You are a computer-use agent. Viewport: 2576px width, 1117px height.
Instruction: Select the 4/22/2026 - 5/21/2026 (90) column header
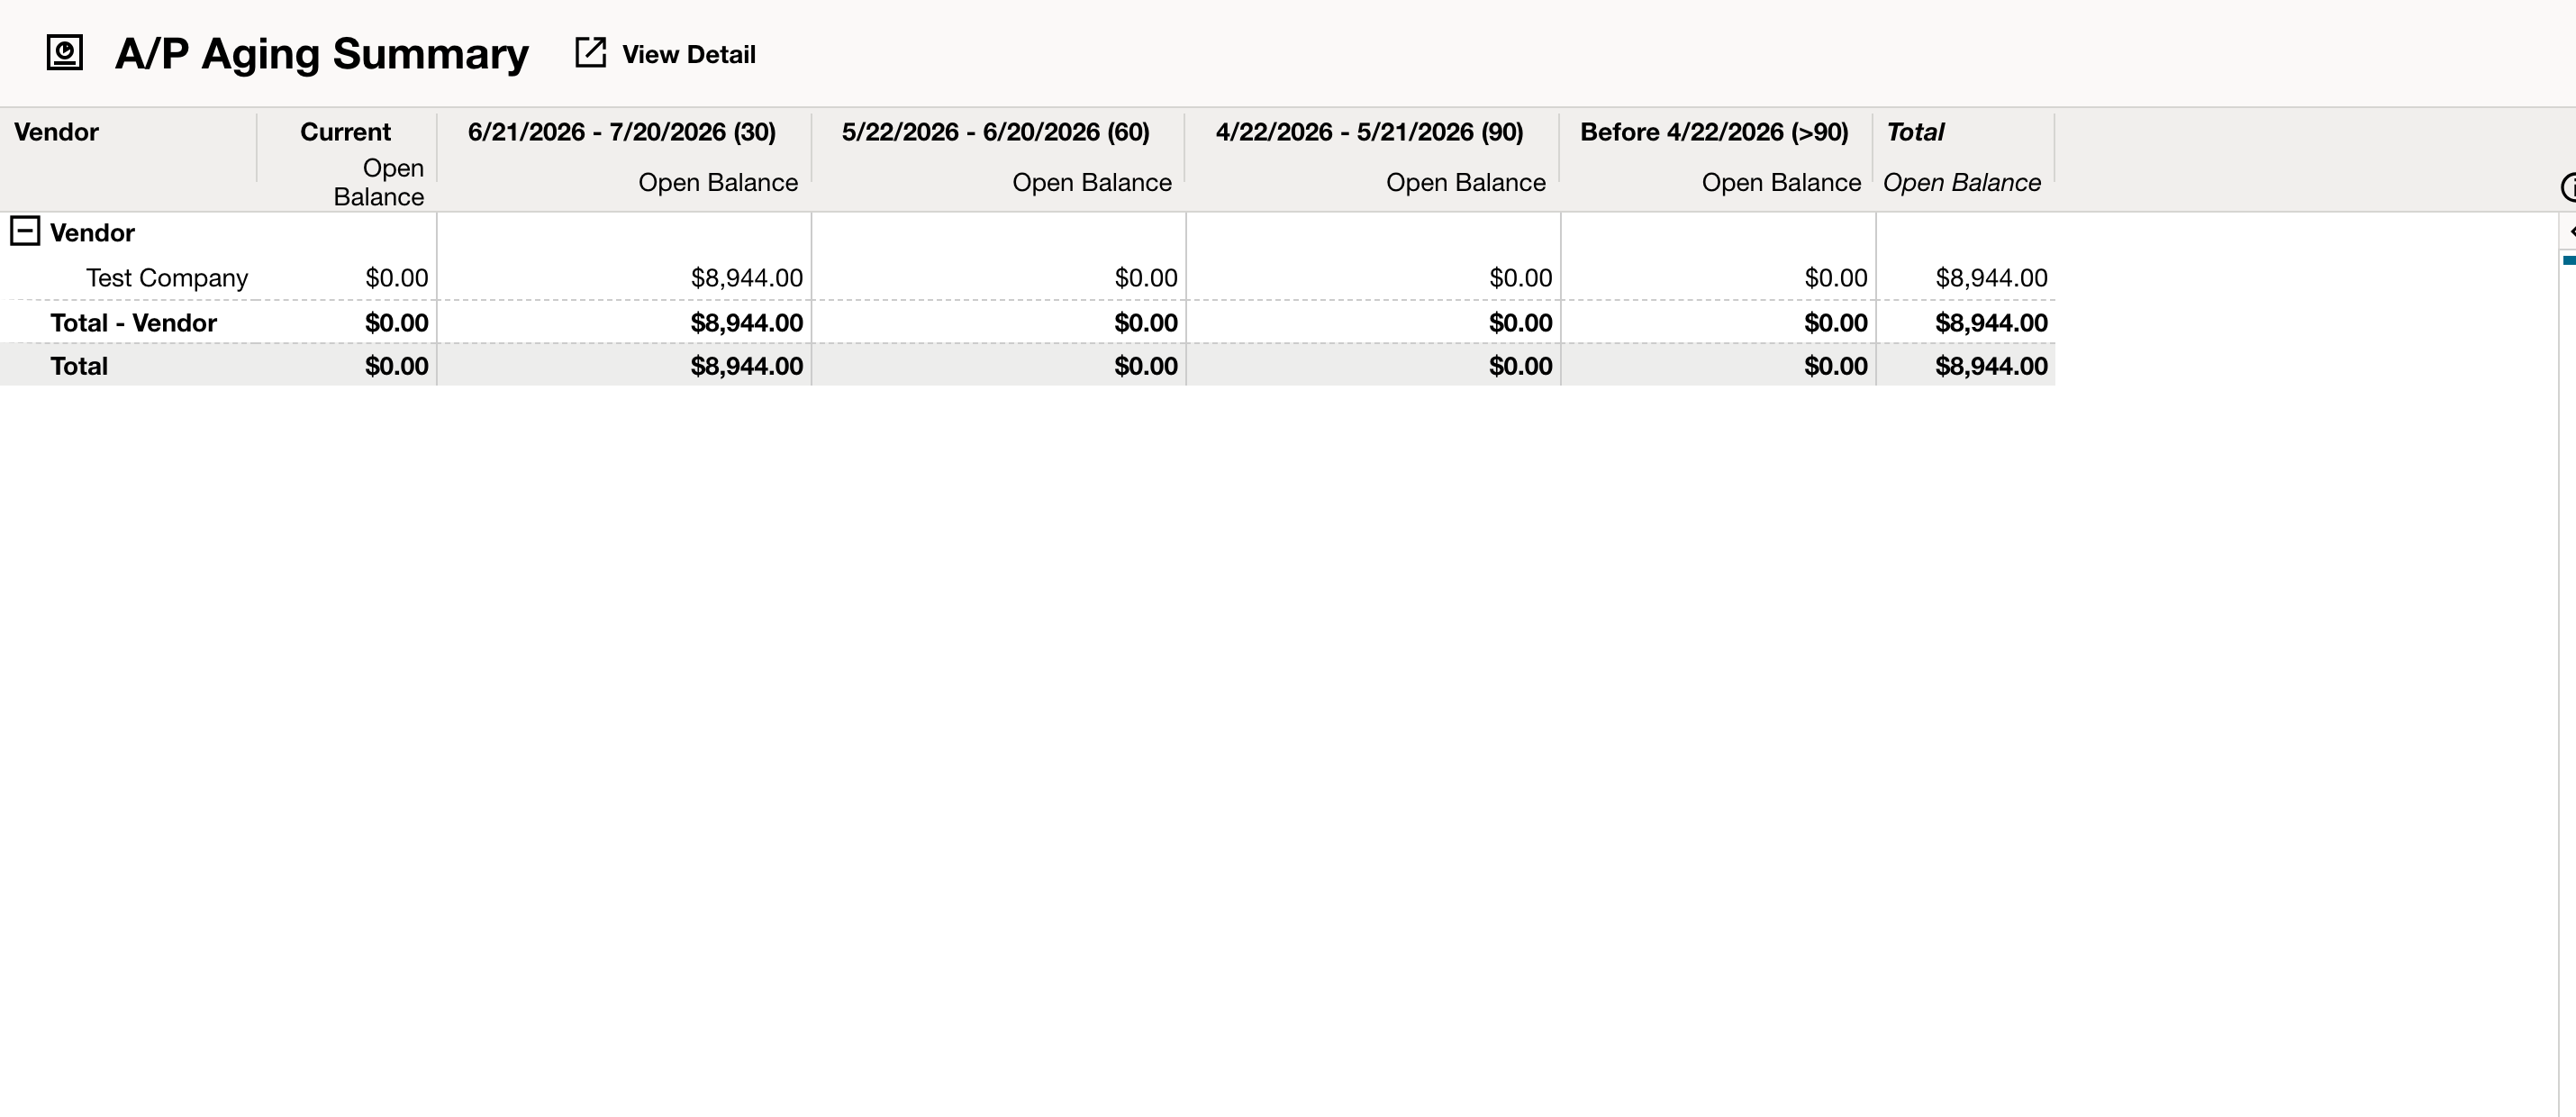point(1370,132)
